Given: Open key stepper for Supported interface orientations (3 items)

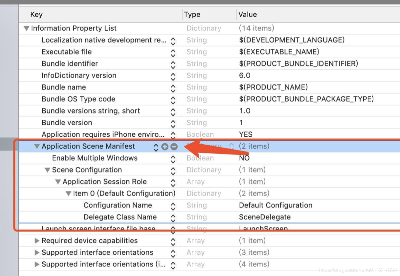Looking at the screenshot, I should click(x=173, y=254).
